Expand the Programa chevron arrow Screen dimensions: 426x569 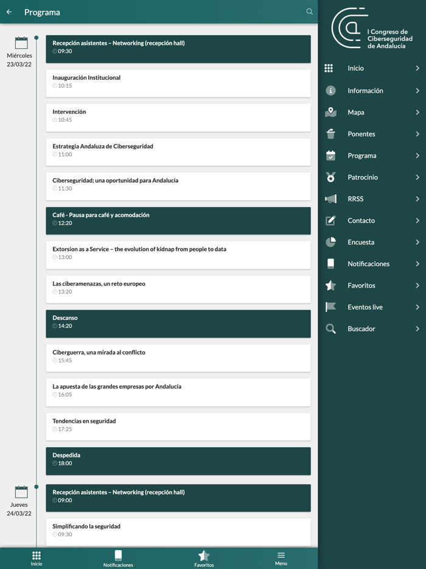coord(417,155)
